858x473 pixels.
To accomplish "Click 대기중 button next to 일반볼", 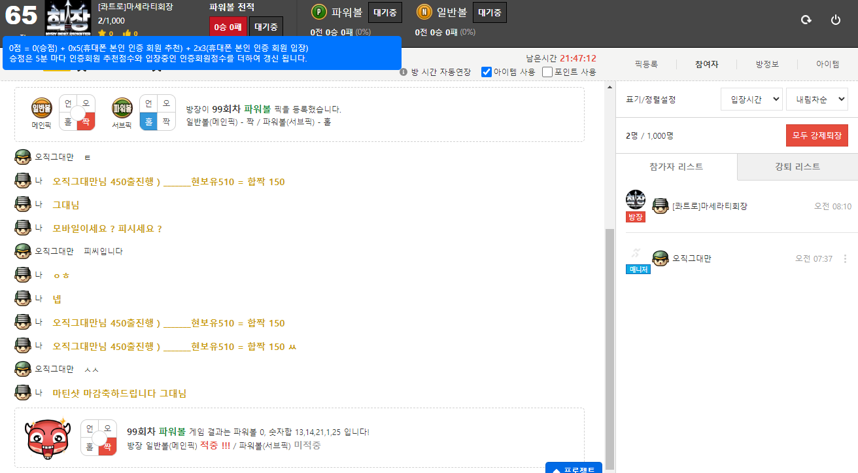I will point(490,12).
